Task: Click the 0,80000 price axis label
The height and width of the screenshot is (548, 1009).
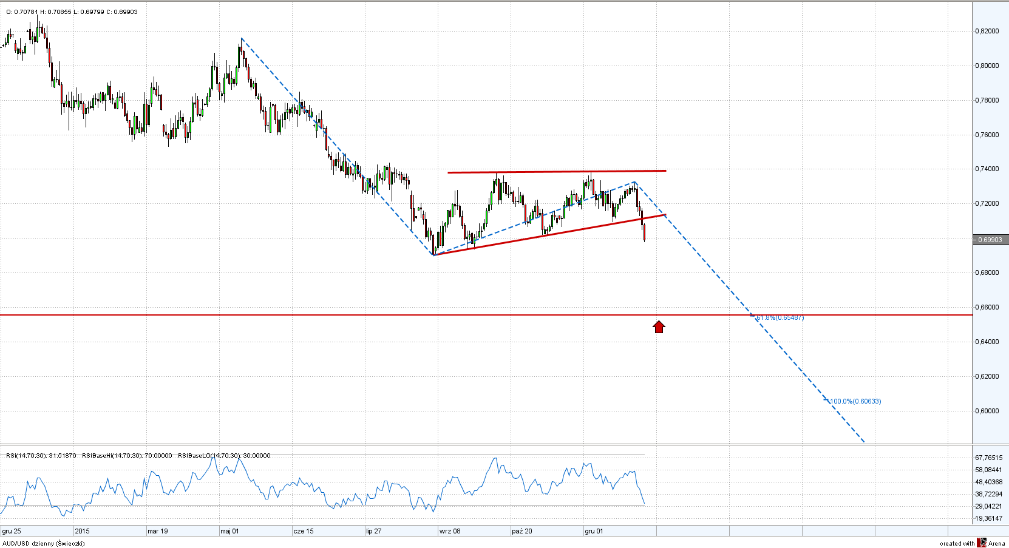Action: 987,66
